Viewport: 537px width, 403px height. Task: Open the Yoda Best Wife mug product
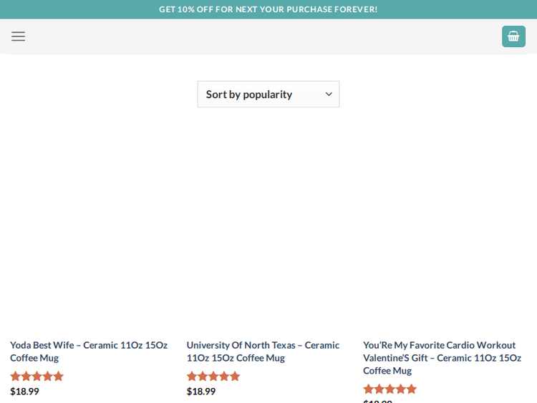[89, 351]
